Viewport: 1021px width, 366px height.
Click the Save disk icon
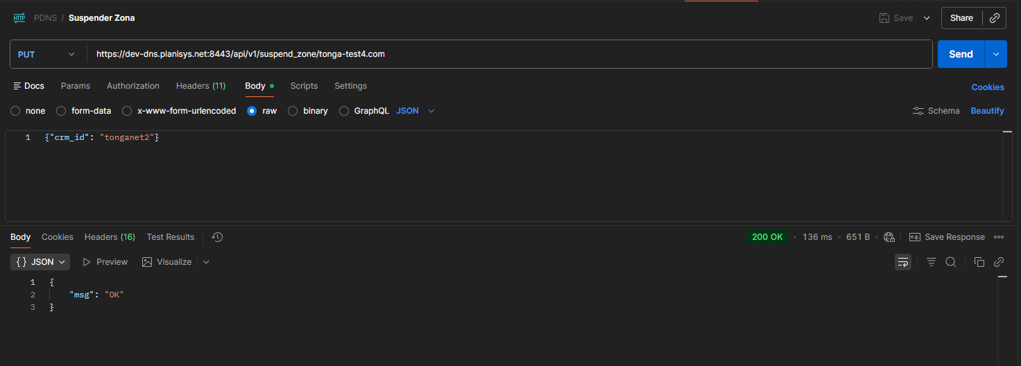[x=884, y=18]
